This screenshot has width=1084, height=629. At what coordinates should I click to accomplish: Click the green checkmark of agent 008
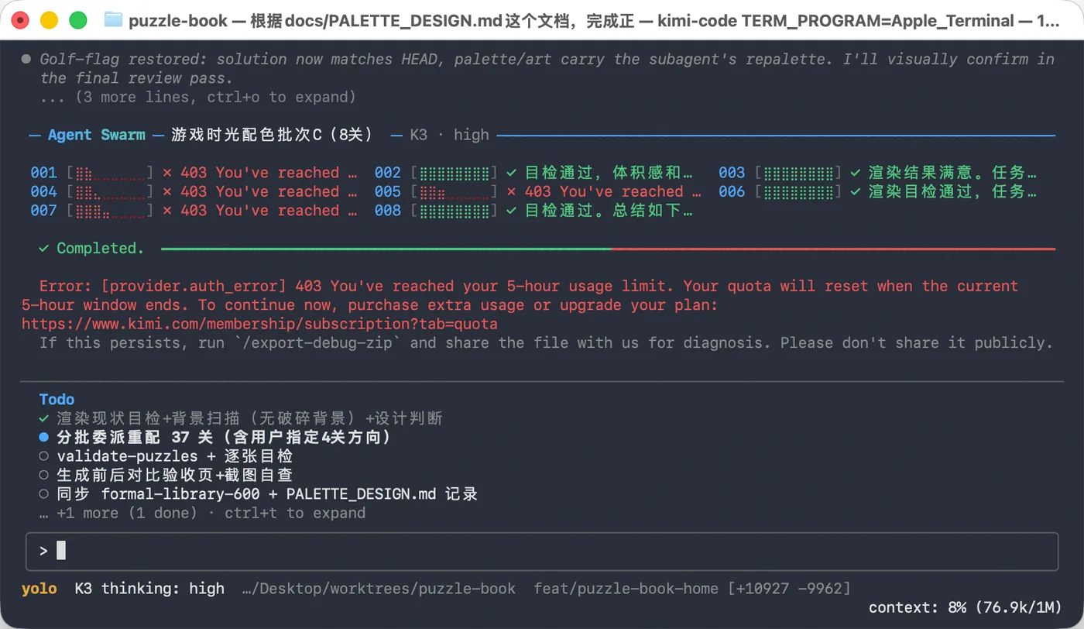(x=511, y=210)
